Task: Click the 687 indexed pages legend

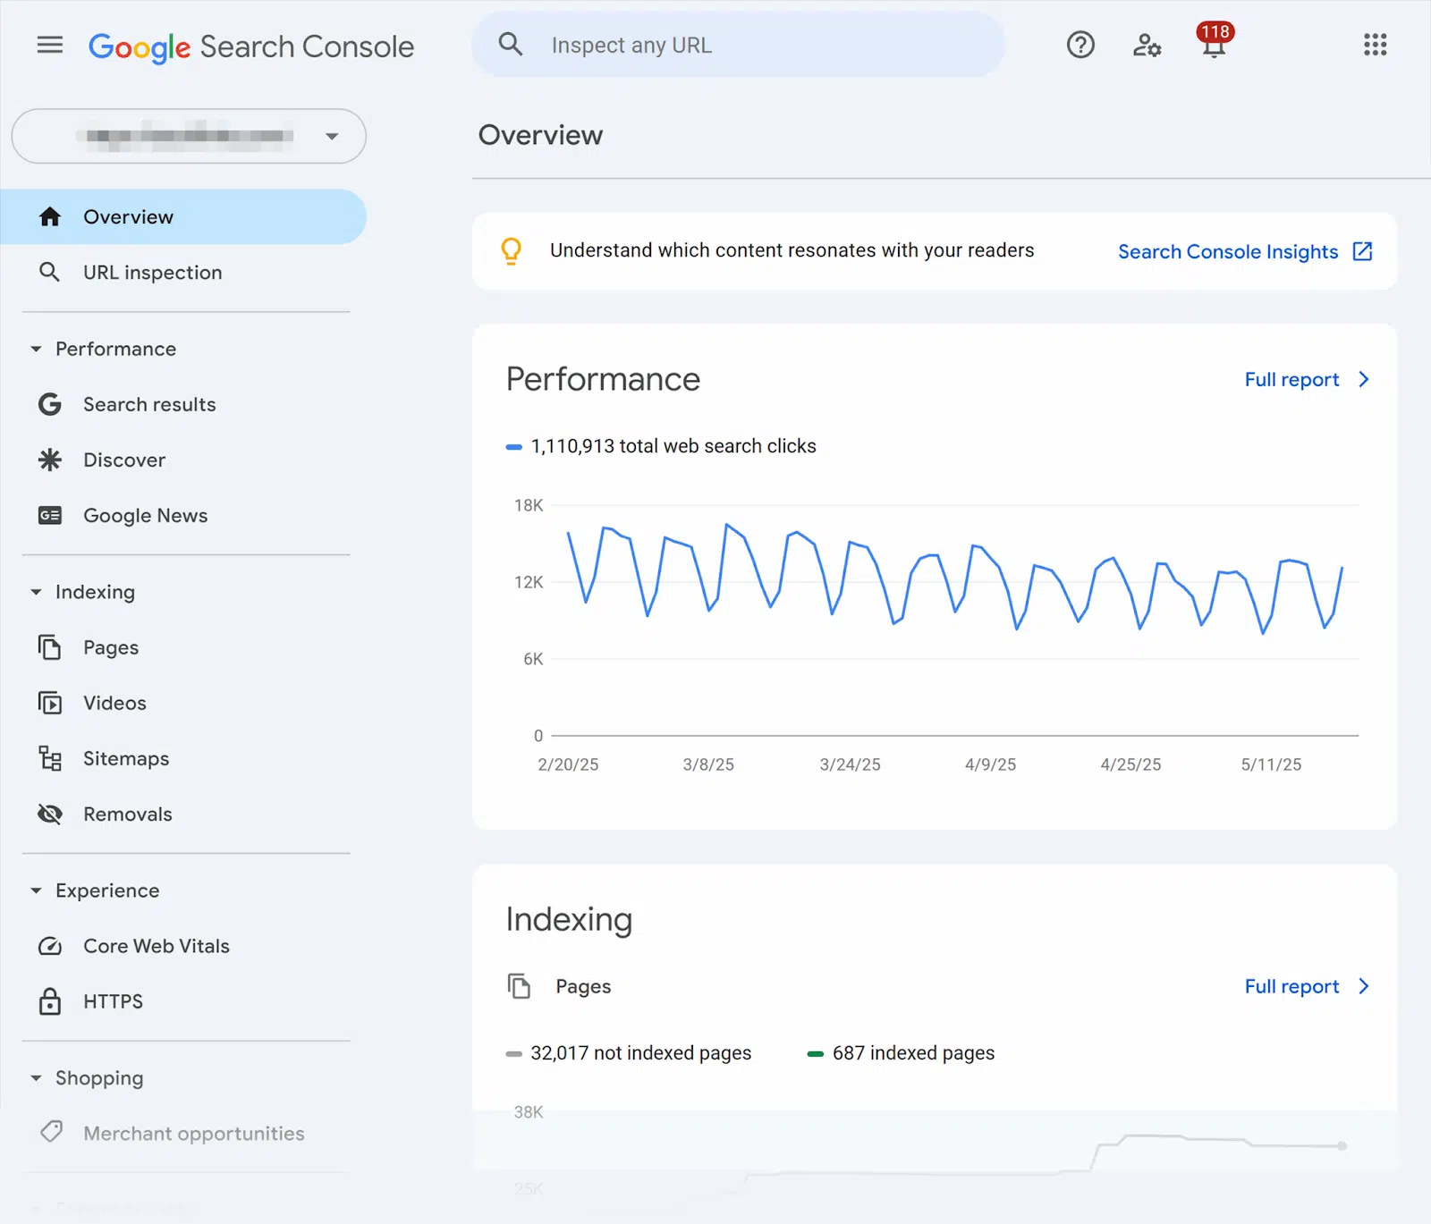Action: coord(901,1052)
